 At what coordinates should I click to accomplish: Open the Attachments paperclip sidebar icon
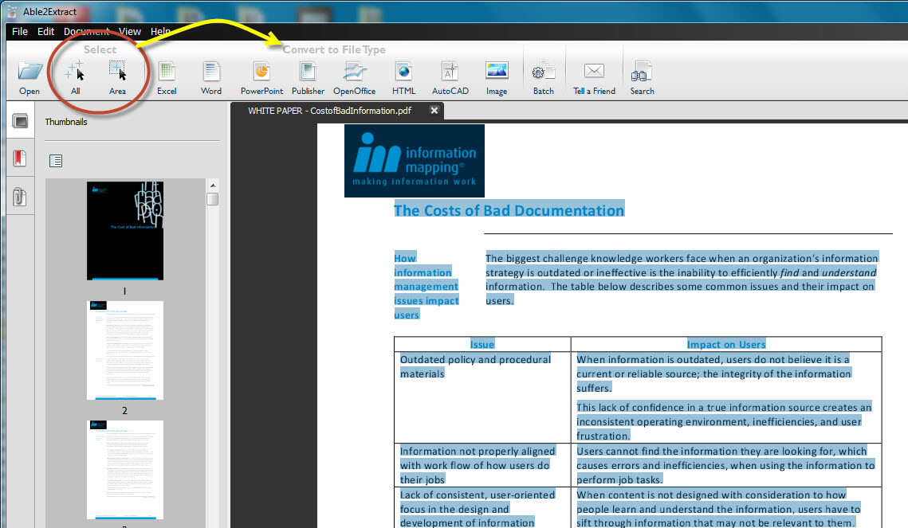coord(20,197)
